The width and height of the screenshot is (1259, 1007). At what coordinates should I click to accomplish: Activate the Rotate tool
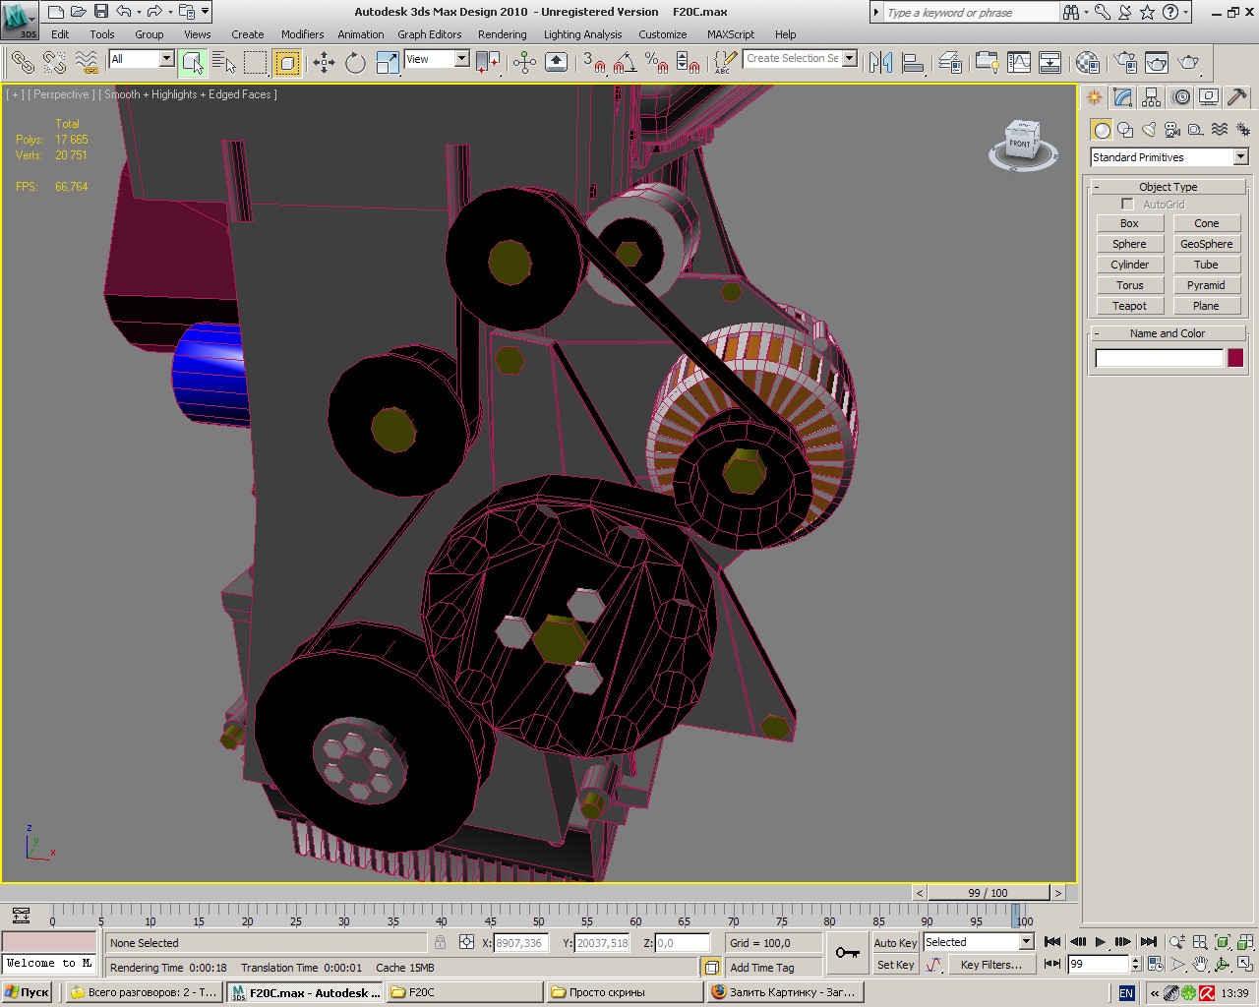(355, 63)
